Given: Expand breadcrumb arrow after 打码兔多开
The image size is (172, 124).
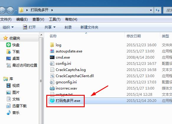Looking at the screenshot, I should (52, 10).
